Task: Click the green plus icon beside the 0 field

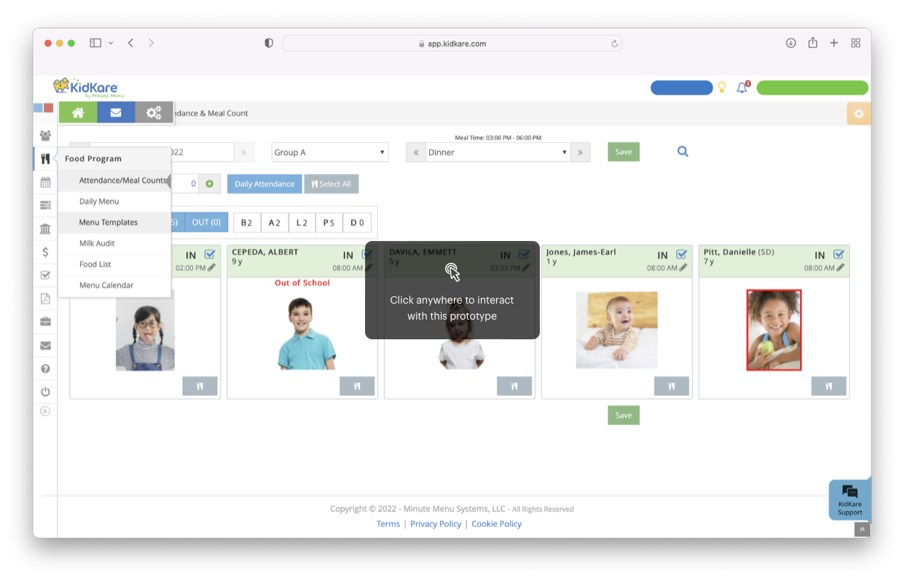Action: [209, 184]
